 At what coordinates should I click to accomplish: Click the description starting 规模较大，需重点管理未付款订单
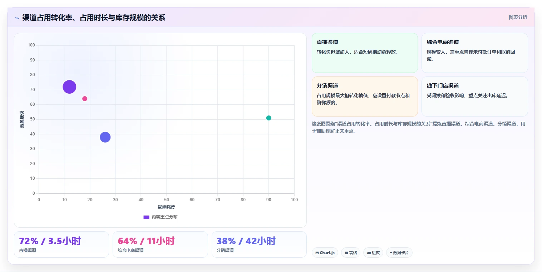click(x=471, y=55)
